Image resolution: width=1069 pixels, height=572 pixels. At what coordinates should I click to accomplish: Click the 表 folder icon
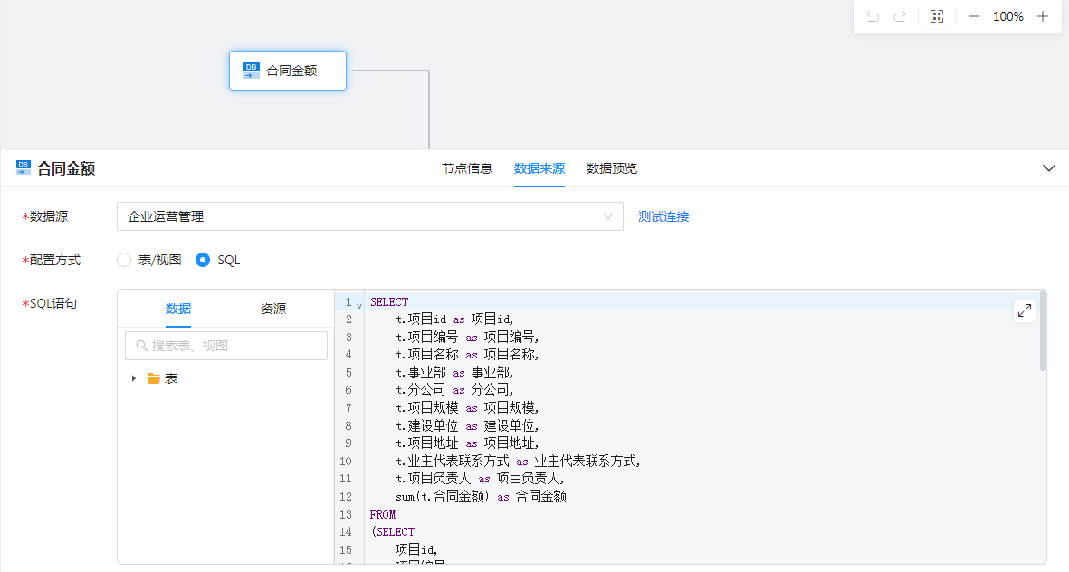point(154,378)
